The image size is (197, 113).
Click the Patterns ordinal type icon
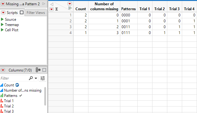(2, 96)
